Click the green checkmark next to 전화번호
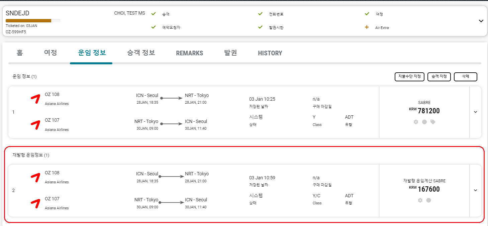This screenshot has height=226, width=488. pos(260,14)
